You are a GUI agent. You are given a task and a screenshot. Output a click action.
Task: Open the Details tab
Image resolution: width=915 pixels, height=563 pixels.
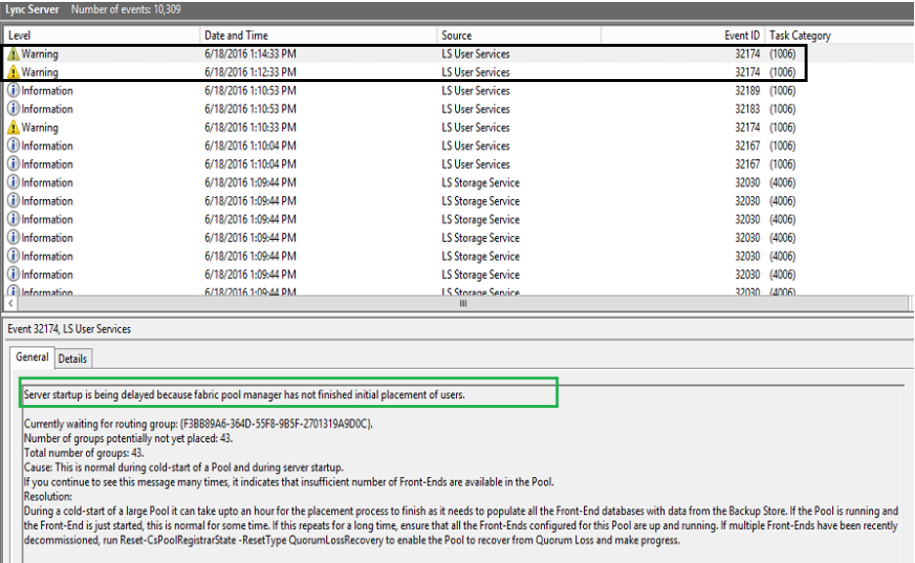tap(72, 359)
